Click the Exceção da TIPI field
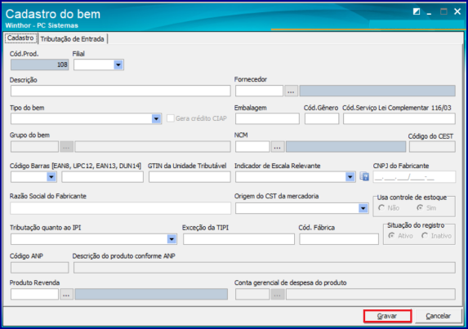Viewport: 468px width, 329px height. click(238, 239)
